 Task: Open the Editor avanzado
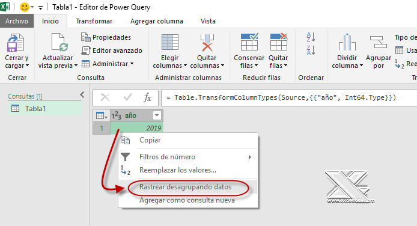(112, 50)
